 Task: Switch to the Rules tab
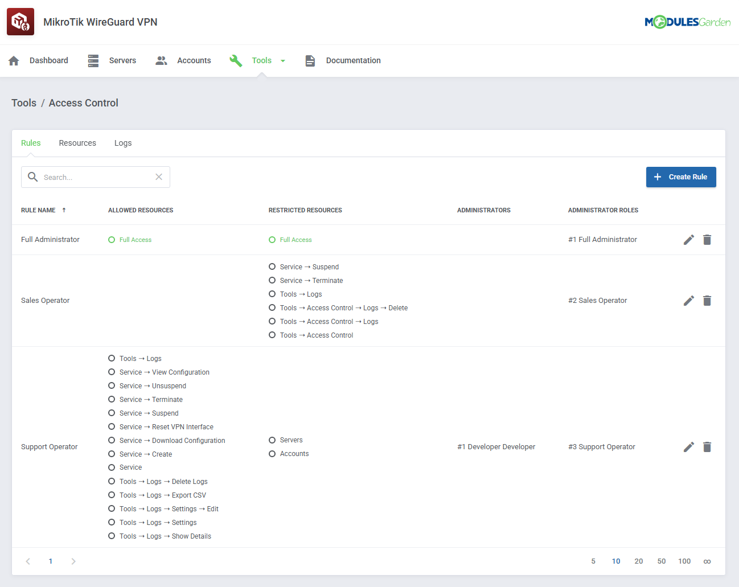31,143
